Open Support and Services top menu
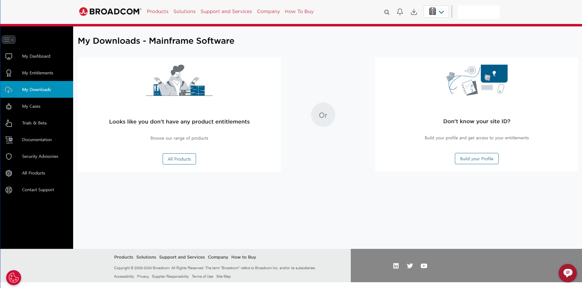Screen dimensions: 582x288 [226, 12]
